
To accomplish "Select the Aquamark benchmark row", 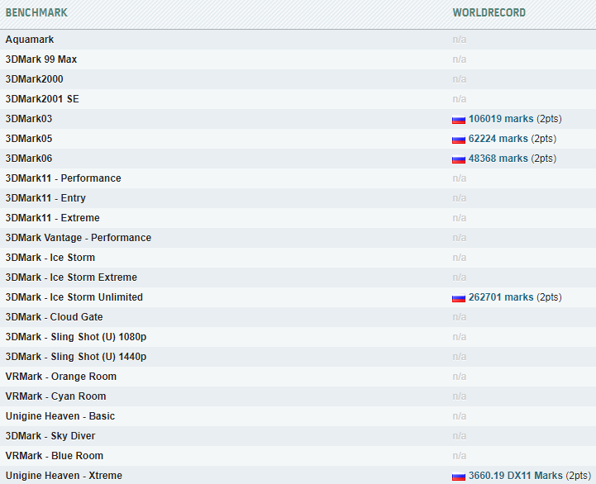I will tap(30, 40).
